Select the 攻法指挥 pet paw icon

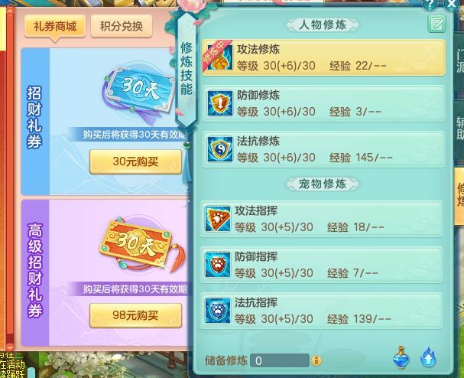tap(218, 219)
